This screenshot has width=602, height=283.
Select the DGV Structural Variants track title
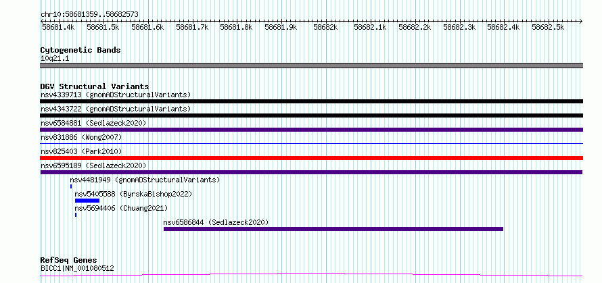(x=95, y=86)
